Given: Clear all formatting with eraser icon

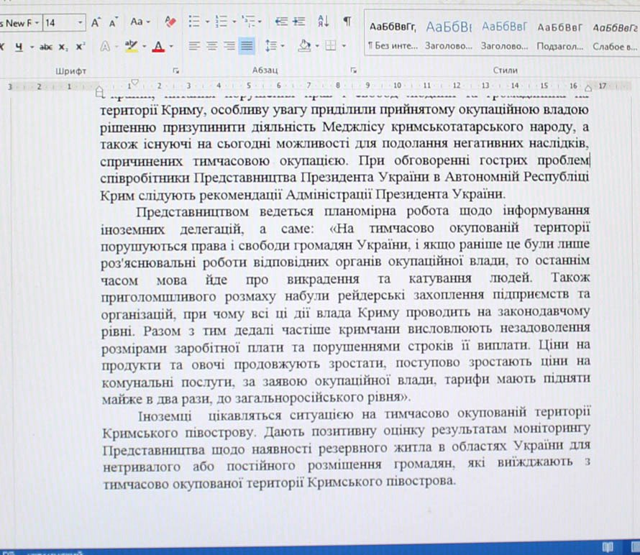Looking at the screenshot, I should point(170,22).
